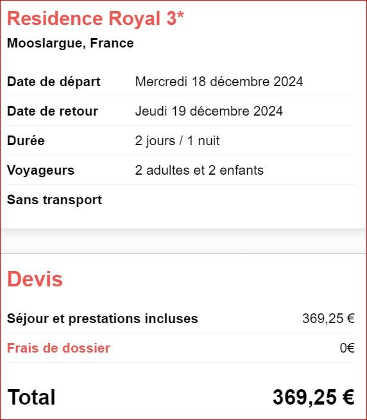The height and width of the screenshot is (420, 367).
Task: Select Mercredi 18 décembre 2024 departure date
Action: (219, 82)
